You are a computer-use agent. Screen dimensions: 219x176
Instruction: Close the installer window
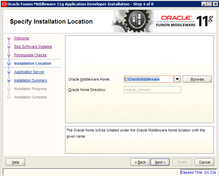pos(215,4)
